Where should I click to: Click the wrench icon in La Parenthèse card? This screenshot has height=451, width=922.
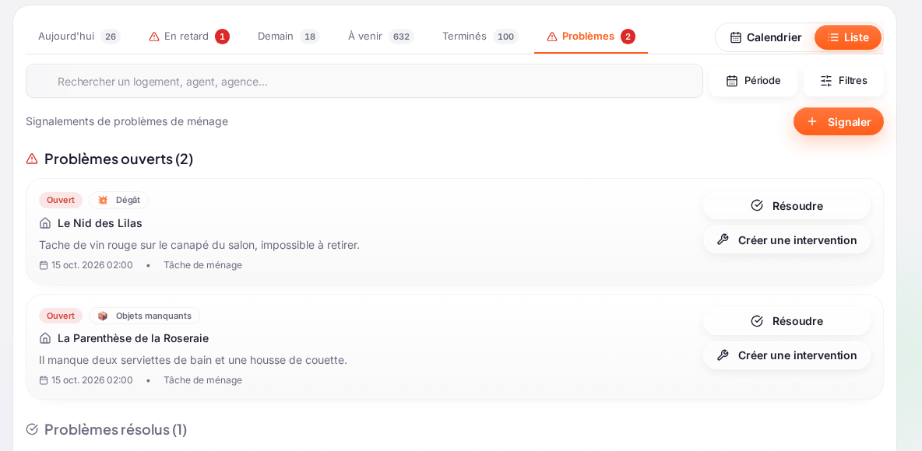[723, 355]
